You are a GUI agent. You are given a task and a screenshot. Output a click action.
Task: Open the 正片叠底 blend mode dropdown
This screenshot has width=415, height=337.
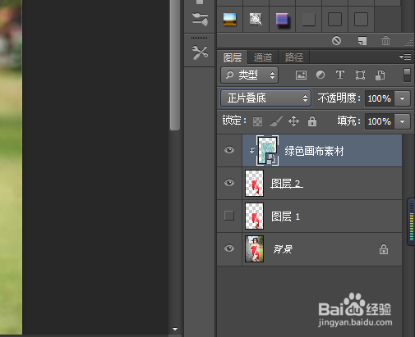[x=265, y=98]
